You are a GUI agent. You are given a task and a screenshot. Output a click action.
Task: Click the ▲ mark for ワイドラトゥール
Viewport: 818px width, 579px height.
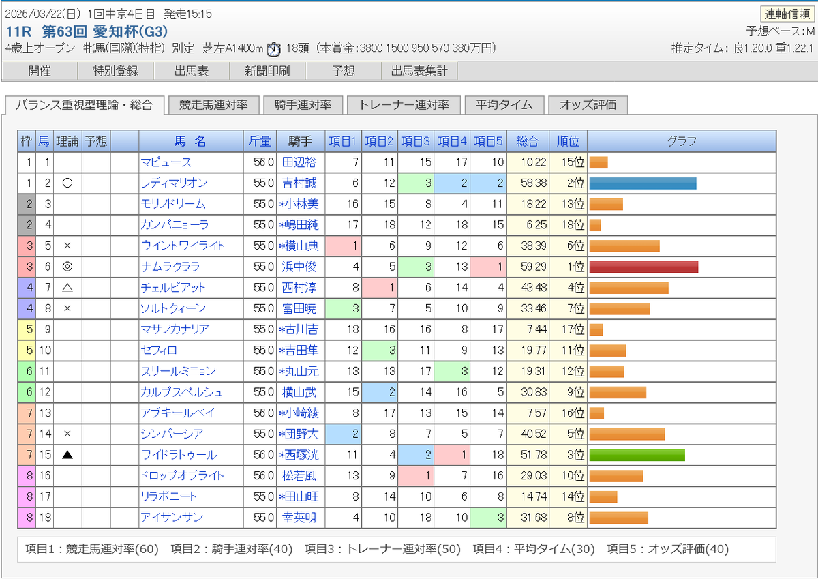point(67,455)
